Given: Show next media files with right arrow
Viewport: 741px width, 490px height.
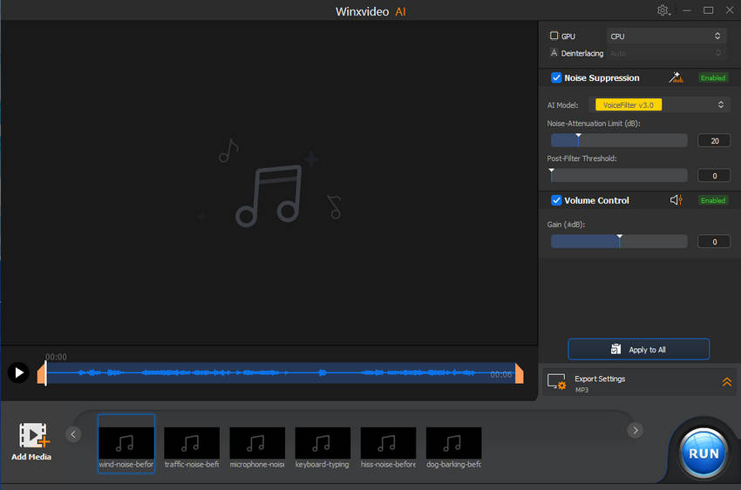Looking at the screenshot, I should pos(636,430).
